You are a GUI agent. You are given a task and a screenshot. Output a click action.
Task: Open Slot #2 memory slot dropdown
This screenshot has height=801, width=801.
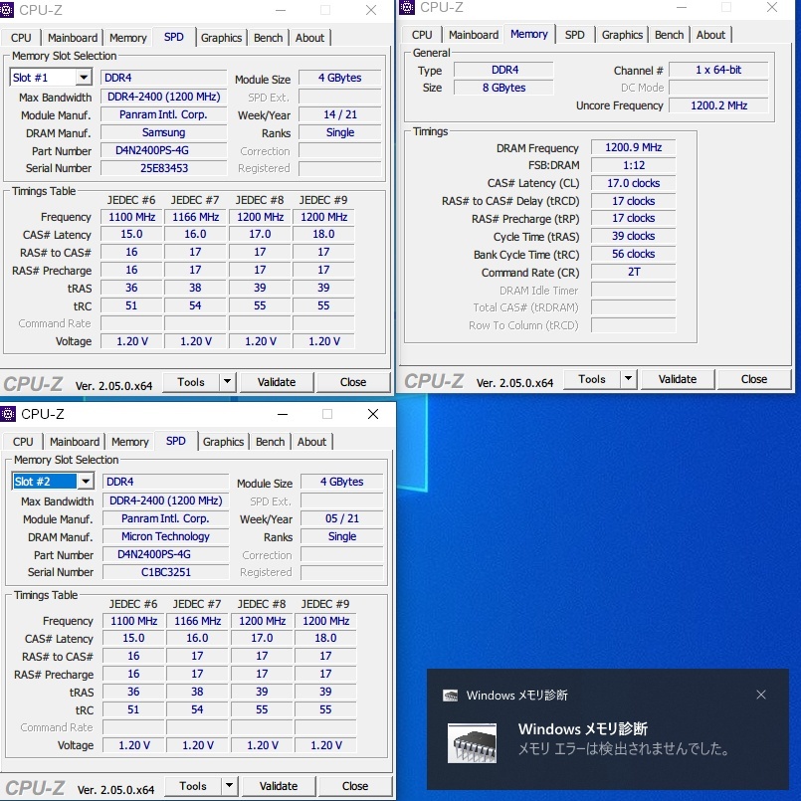[86, 482]
